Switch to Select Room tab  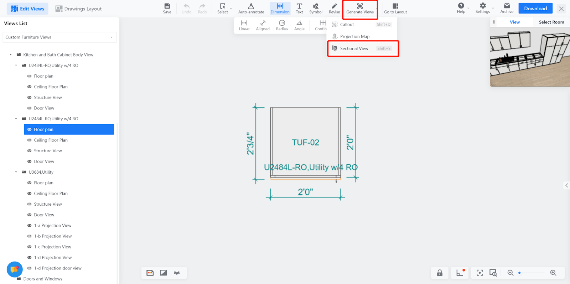(551, 22)
